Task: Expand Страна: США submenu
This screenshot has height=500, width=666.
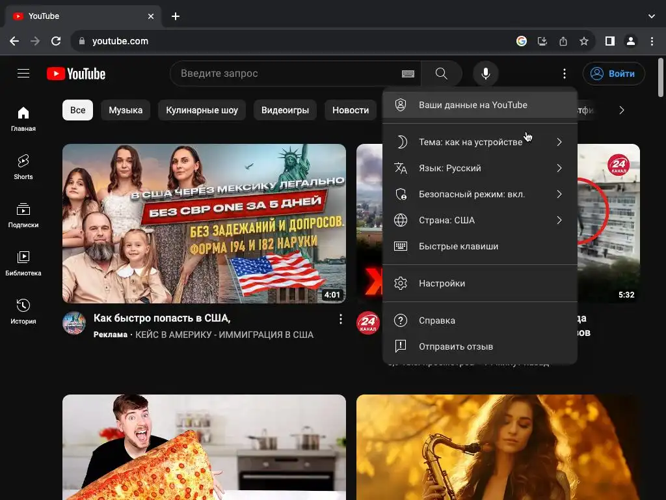Action: pos(480,220)
